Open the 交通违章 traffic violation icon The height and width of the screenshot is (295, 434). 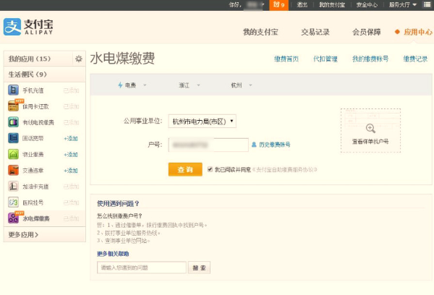tap(13, 170)
